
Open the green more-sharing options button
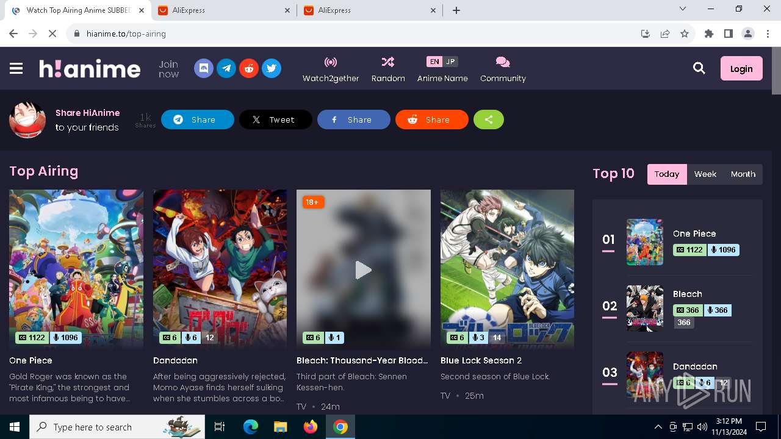[x=489, y=120]
